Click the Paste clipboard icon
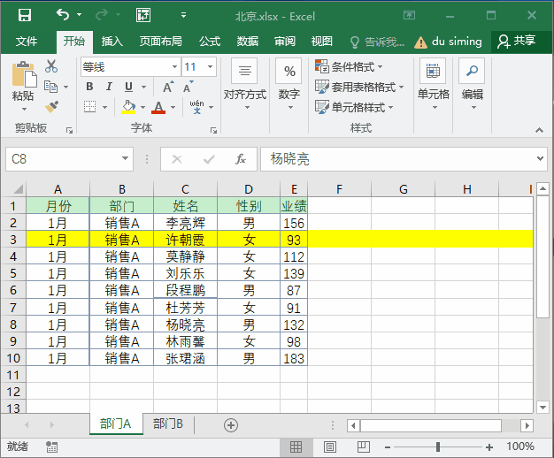554x458 pixels. [x=25, y=74]
